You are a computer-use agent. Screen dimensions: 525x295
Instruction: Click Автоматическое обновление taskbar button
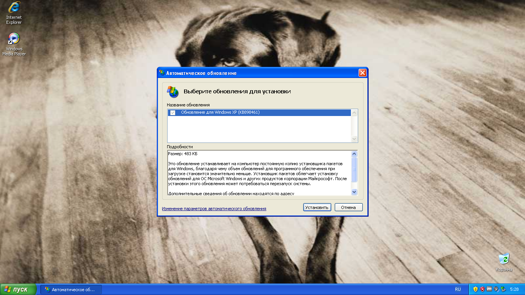click(x=71, y=289)
